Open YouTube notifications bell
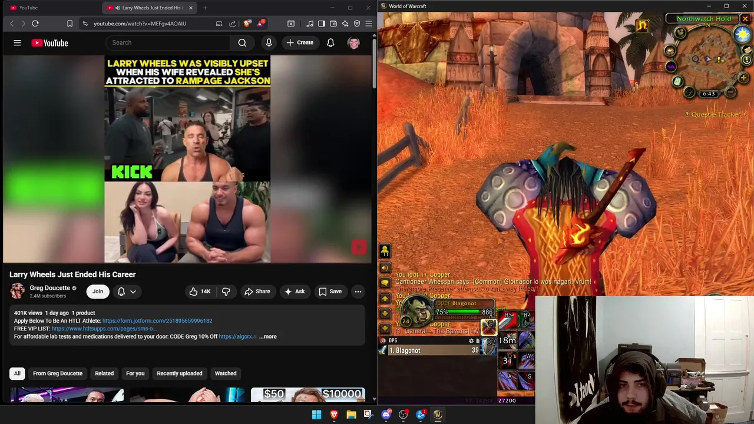Viewport: 754px width, 424px height. click(330, 42)
